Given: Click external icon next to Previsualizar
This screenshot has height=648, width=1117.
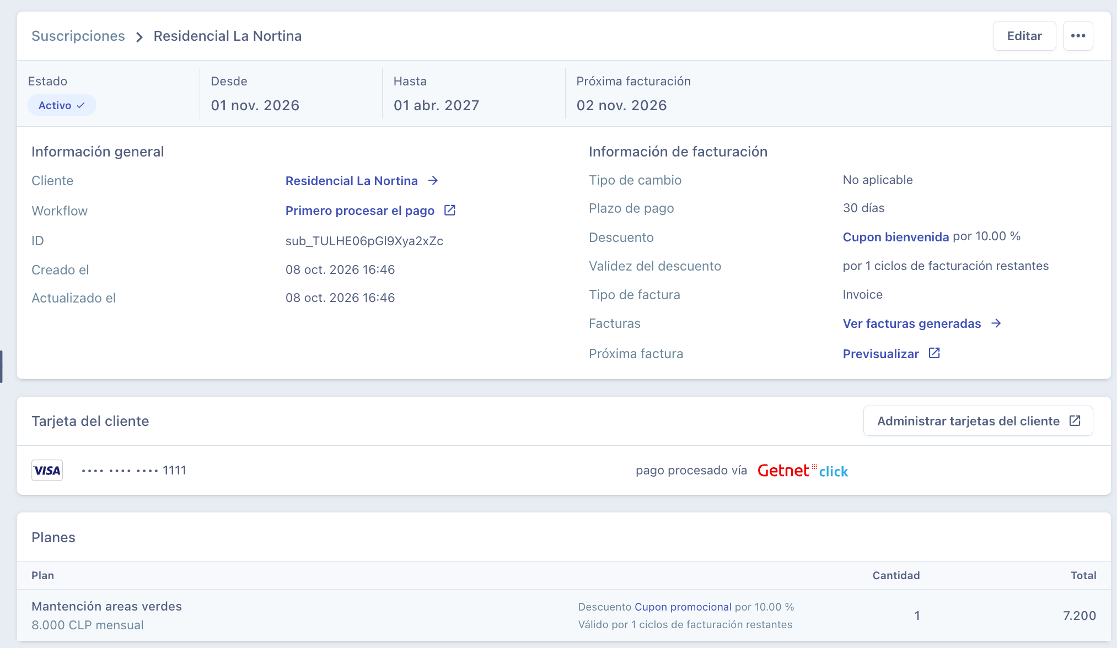Looking at the screenshot, I should [935, 353].
